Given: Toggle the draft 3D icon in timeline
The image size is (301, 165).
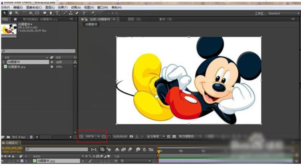Looking at the screenshot, I should click(x=109, y=149).
